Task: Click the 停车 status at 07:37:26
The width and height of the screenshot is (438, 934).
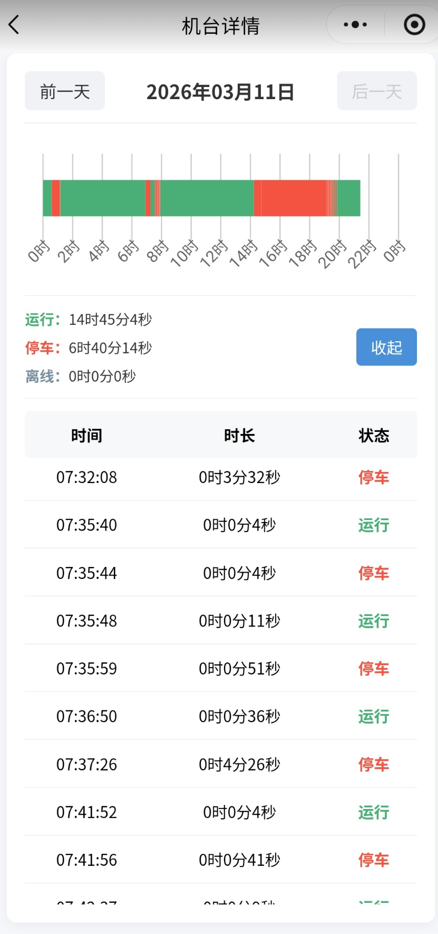Action: 374,764
